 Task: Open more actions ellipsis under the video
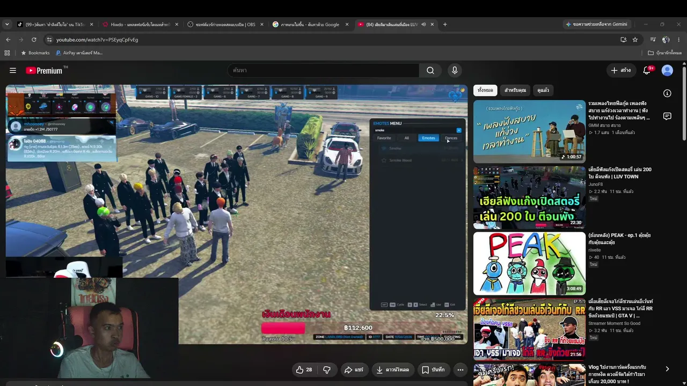click(460, 370)
